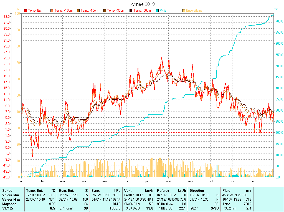Click the Hum. Ext. column header

point(67,191)
